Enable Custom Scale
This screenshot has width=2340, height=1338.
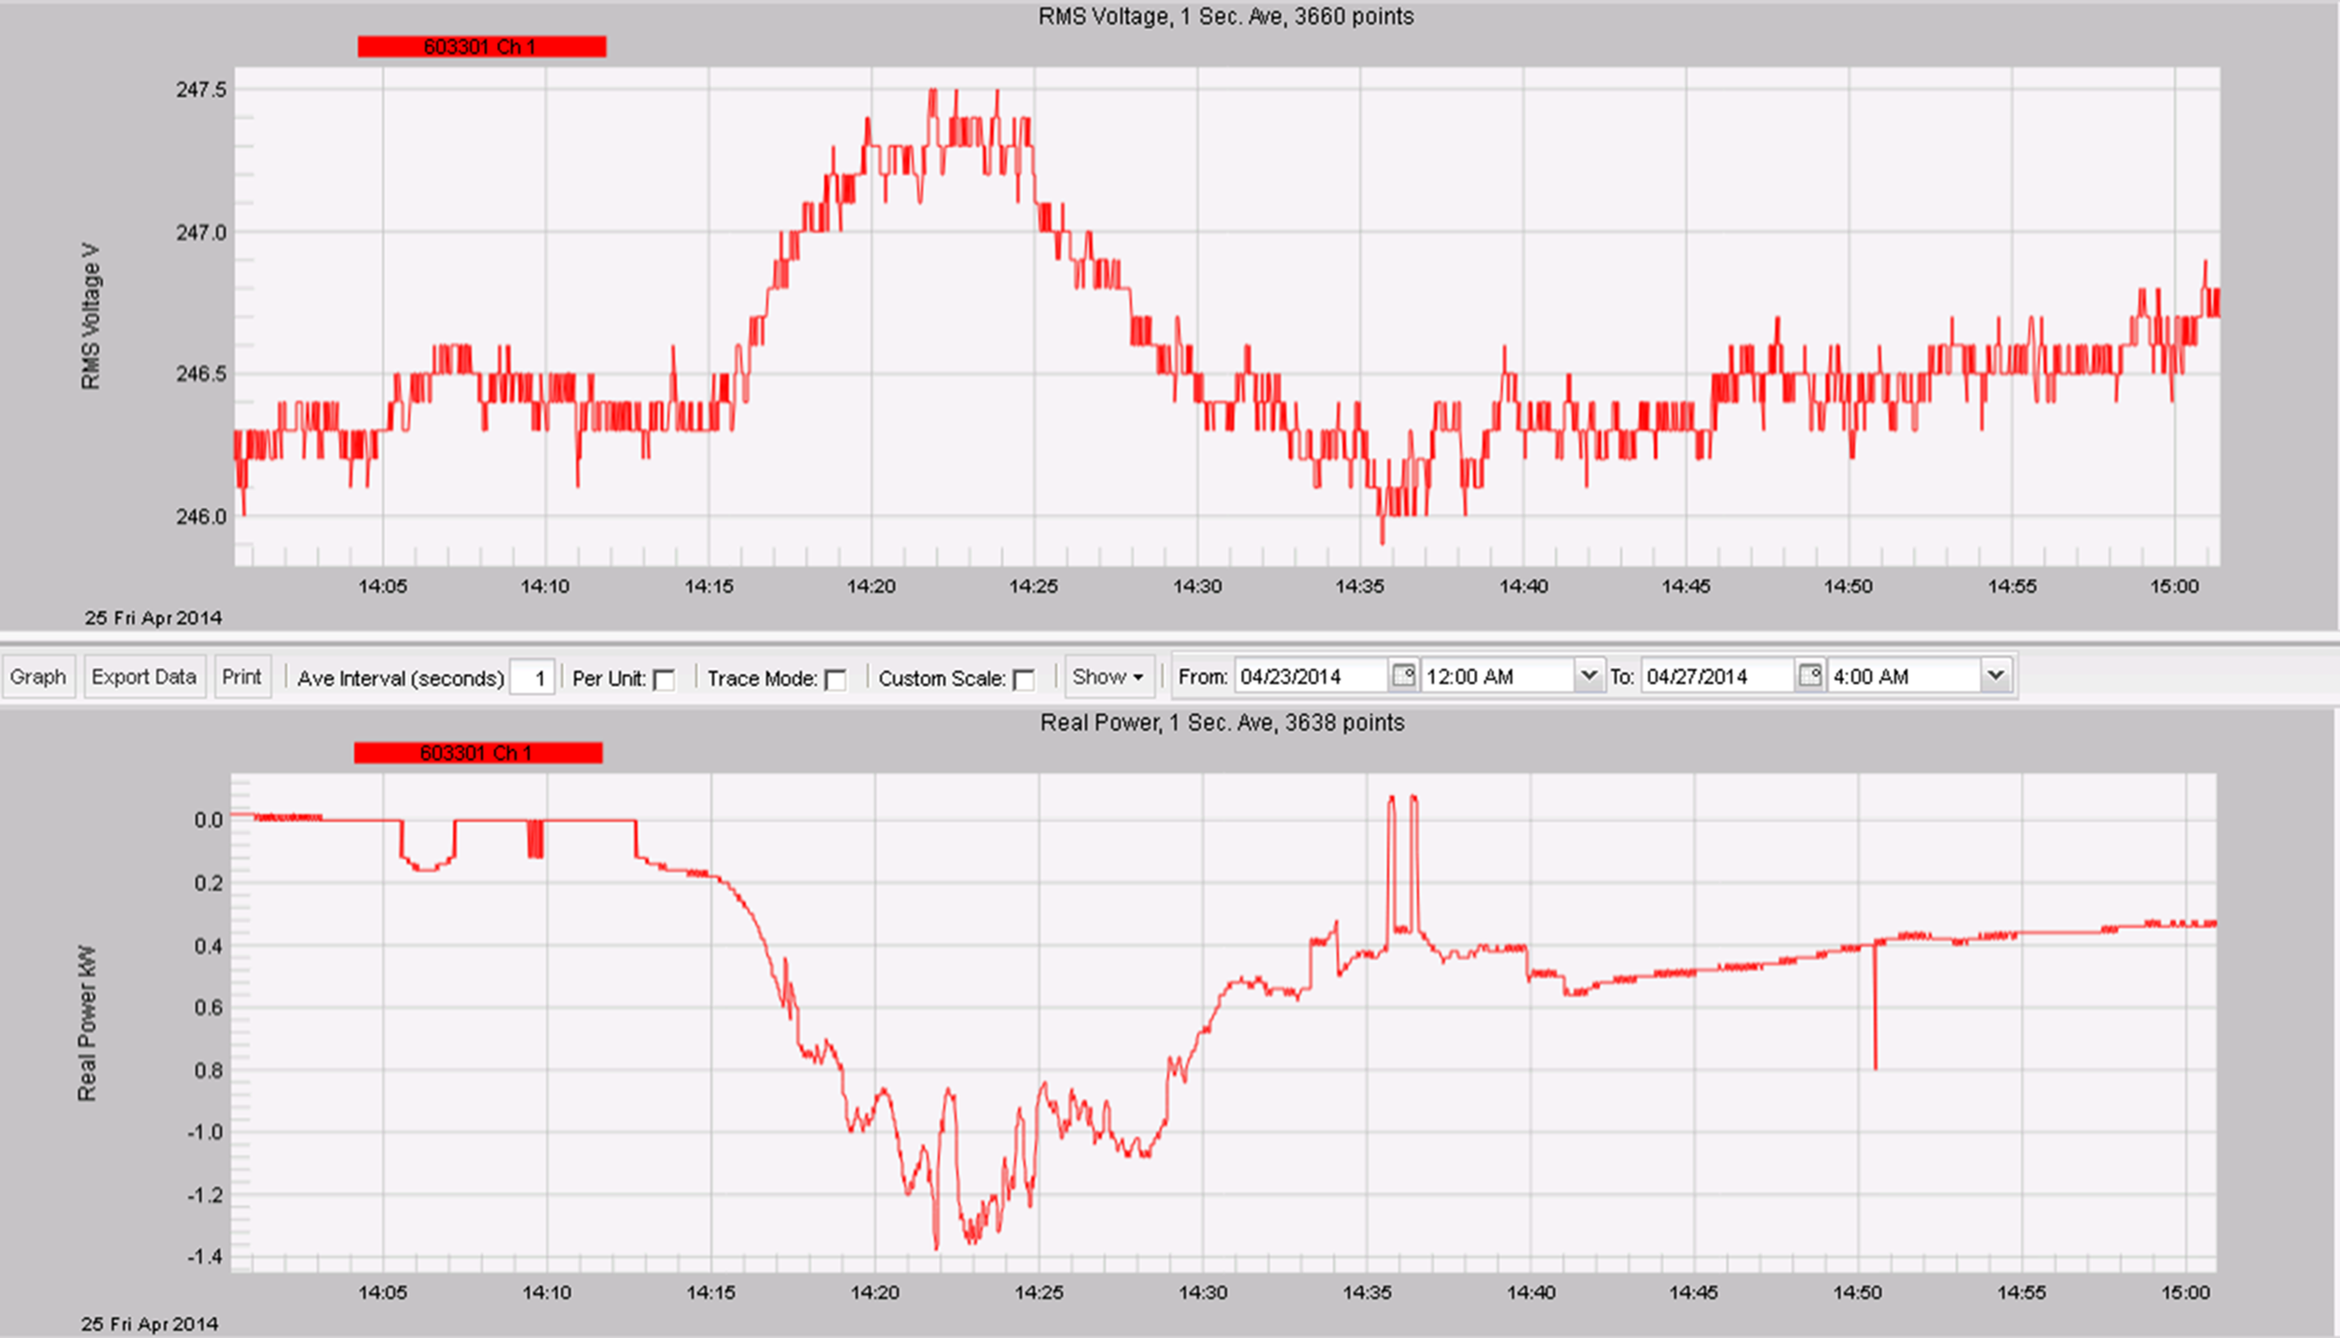click(1026, 679)
